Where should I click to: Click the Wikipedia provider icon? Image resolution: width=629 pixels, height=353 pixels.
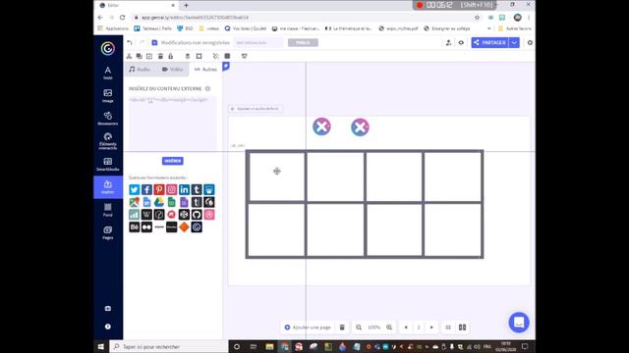146,215
